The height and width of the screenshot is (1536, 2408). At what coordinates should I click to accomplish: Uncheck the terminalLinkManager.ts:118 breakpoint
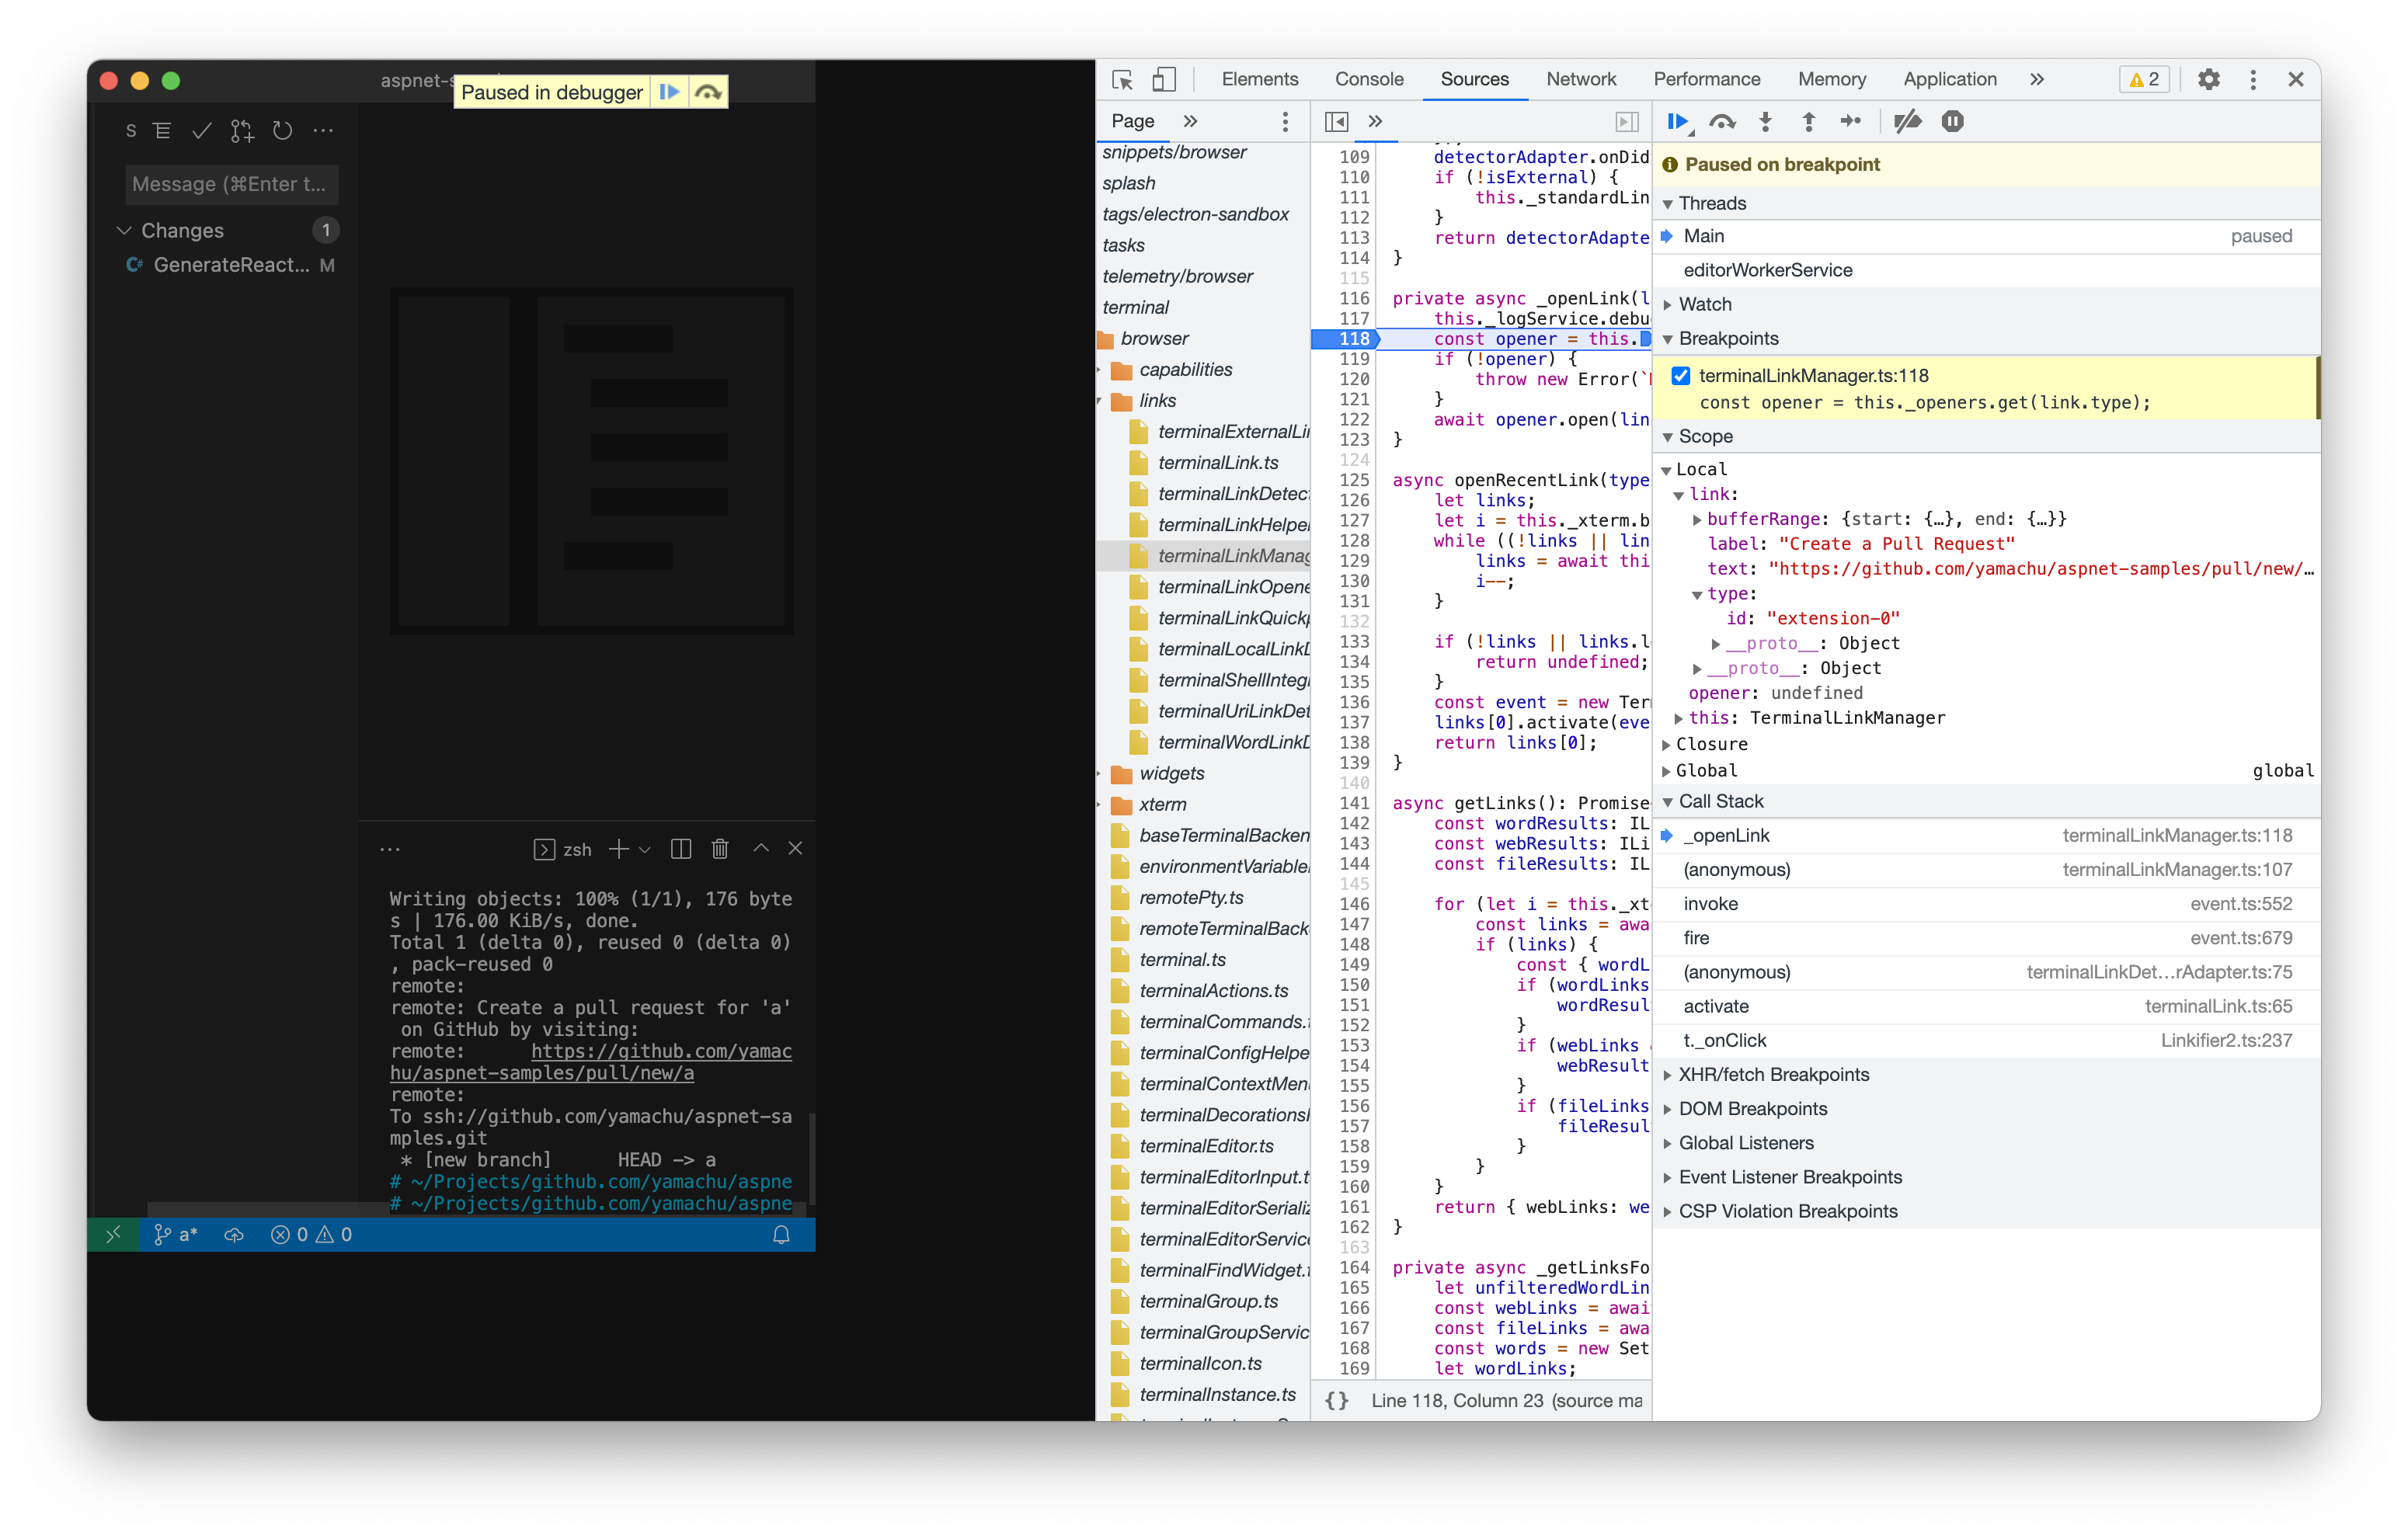click(x=1681, y=375)
